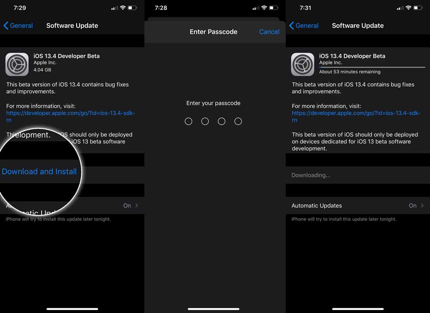Image resolution: width=430 pixels, height=313 pixels.
Task: Tap the third passcode digit circle
Action: click(x=222, y=121)
